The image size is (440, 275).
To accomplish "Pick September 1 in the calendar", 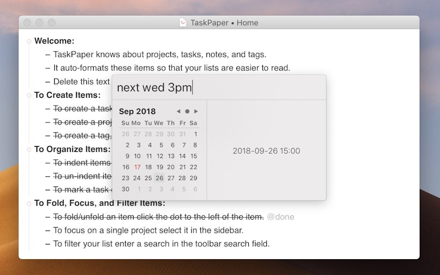I will click(196, 134).
